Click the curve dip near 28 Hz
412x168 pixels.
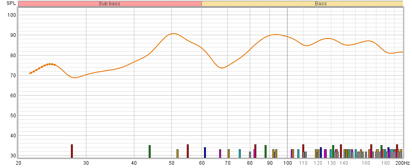(x=75, y=77)
